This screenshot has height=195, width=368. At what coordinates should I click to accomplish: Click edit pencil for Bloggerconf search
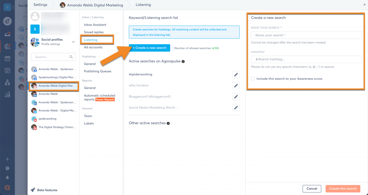point(236,97)
